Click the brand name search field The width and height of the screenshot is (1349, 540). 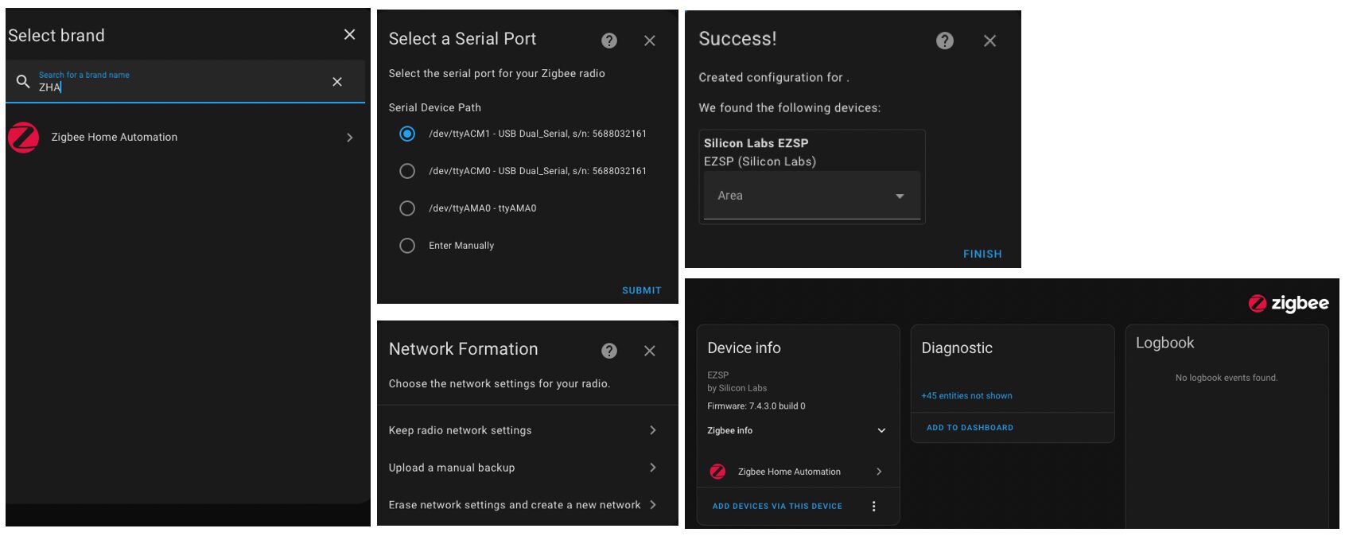(x=185, y=81)
